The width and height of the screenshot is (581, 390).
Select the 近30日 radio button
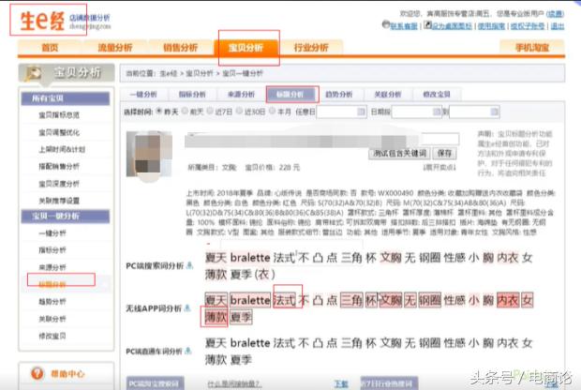239,111
